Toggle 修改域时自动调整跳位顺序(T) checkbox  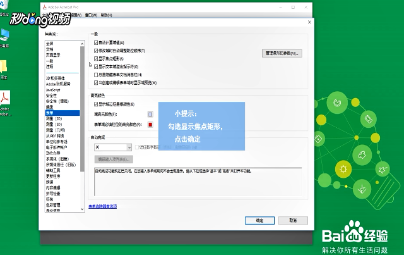pyautogui.click(x=96, y=51)
